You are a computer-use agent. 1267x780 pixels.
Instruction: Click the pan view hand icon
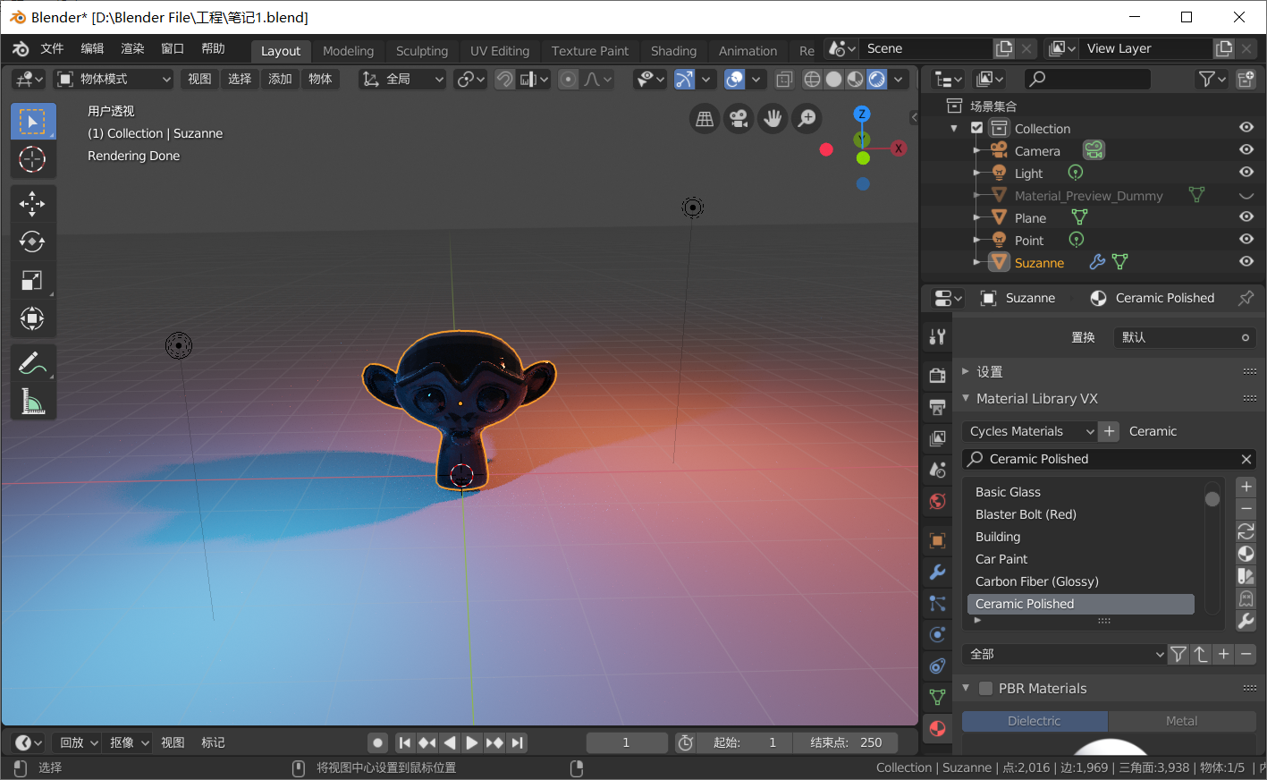tap(773, 118)
